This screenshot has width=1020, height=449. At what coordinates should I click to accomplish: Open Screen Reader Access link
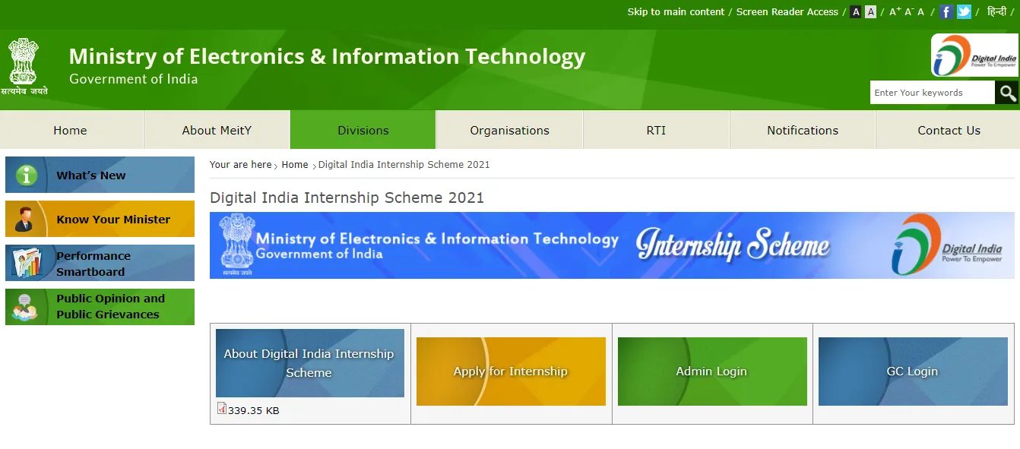(x=787, y=11)
